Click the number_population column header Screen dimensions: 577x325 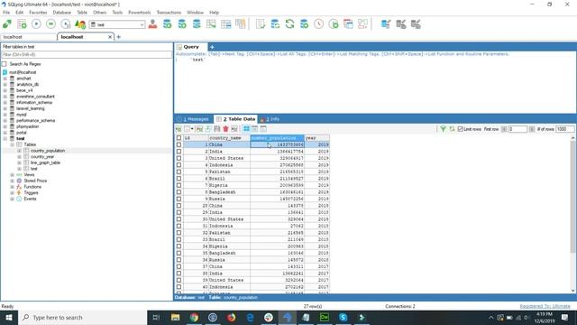click(277, 138)
